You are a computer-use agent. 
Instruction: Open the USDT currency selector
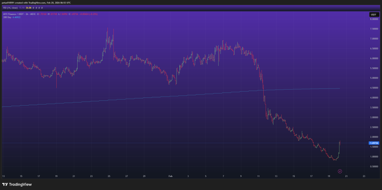click(x=373, y=15)
